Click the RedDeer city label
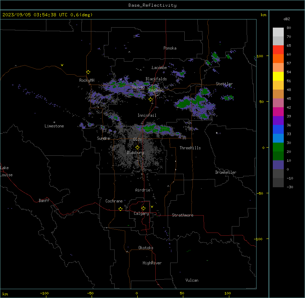This screenshot has width=305, height=298. [156, 90]
